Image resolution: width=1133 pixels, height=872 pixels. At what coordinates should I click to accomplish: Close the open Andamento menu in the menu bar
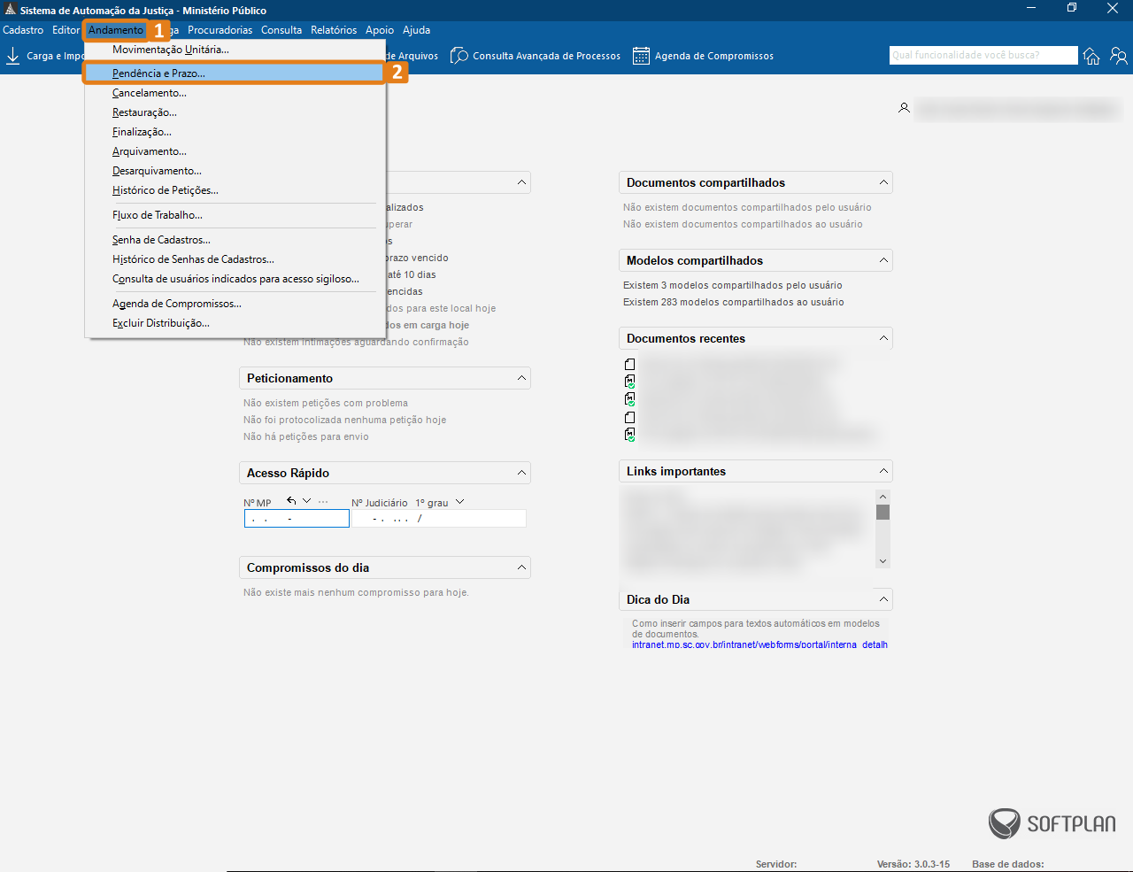116,30
